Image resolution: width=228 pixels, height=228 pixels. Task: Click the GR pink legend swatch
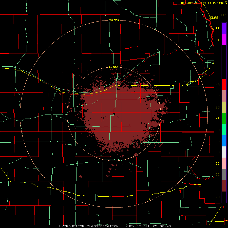(224, 96)
